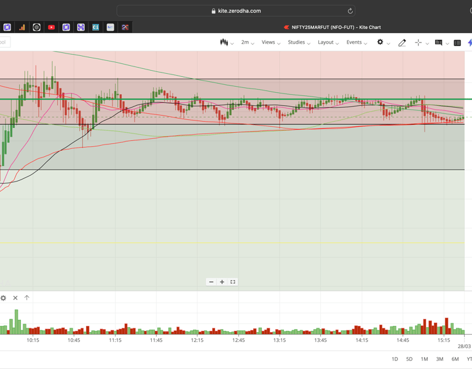Open the first purple square pinned tab
Image resolution: width=472 pixels, height=369 pixels.
7,28
